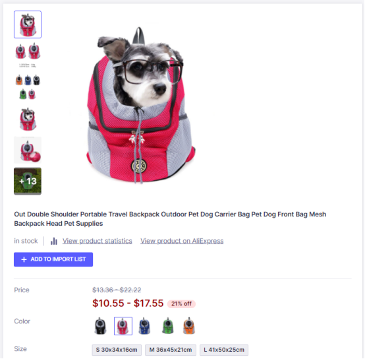
Task: Select size L 41x50x25cm
Action: click(x=224, y=350)
